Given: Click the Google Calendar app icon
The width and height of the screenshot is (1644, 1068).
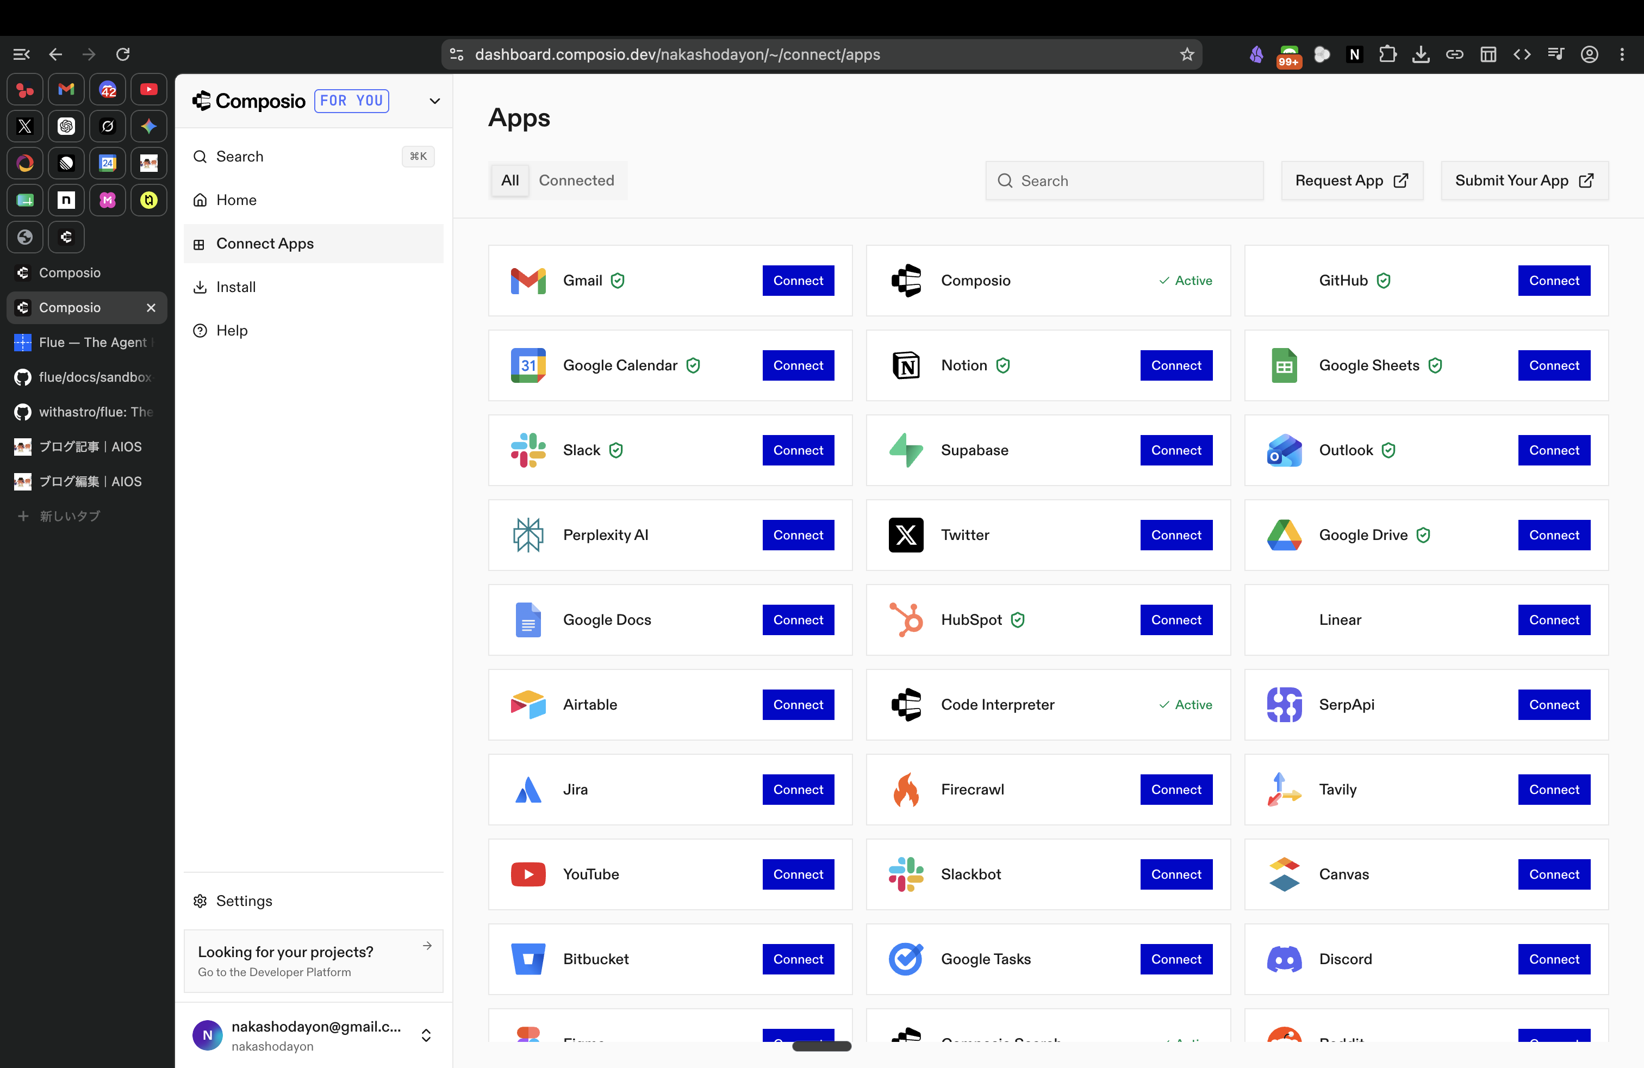Looking at the screenshot, I should coord(528,365).
